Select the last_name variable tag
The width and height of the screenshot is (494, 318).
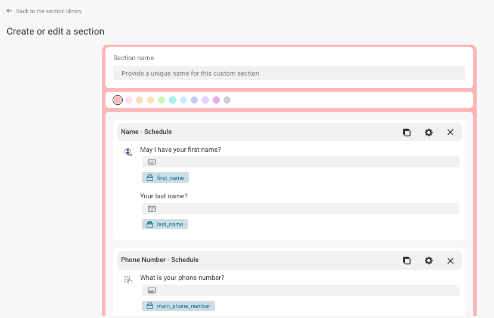pyautogui.click(x=165, y=224)
